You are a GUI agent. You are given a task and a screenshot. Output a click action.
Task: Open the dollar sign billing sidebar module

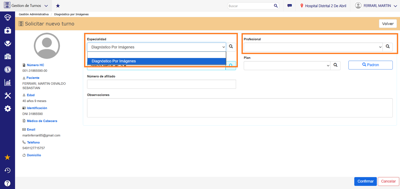[x=8, y=69]
